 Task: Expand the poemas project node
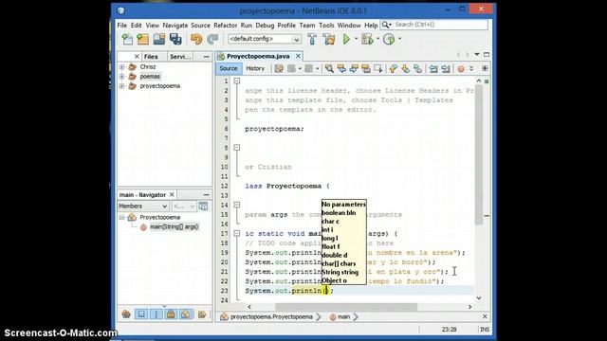(x=122, y=77)
